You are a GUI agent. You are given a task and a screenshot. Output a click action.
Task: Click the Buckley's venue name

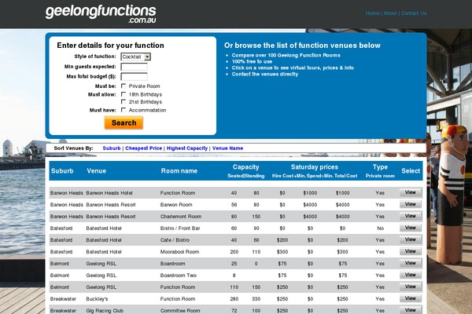point(97,299)
